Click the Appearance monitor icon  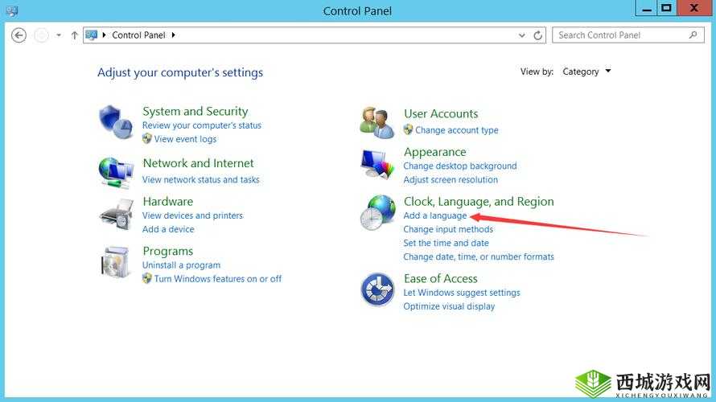pyautogui.click(x=377, y=165)
